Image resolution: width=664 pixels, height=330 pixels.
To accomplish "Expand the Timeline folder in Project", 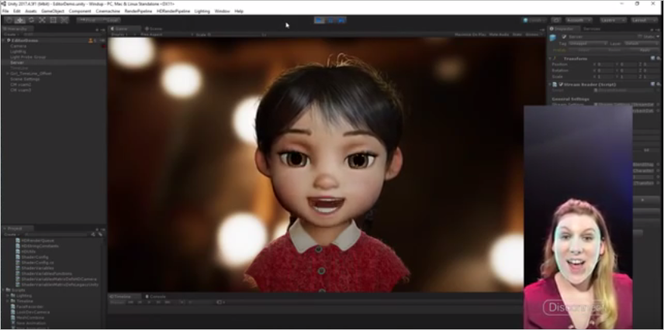I will 8,301.
